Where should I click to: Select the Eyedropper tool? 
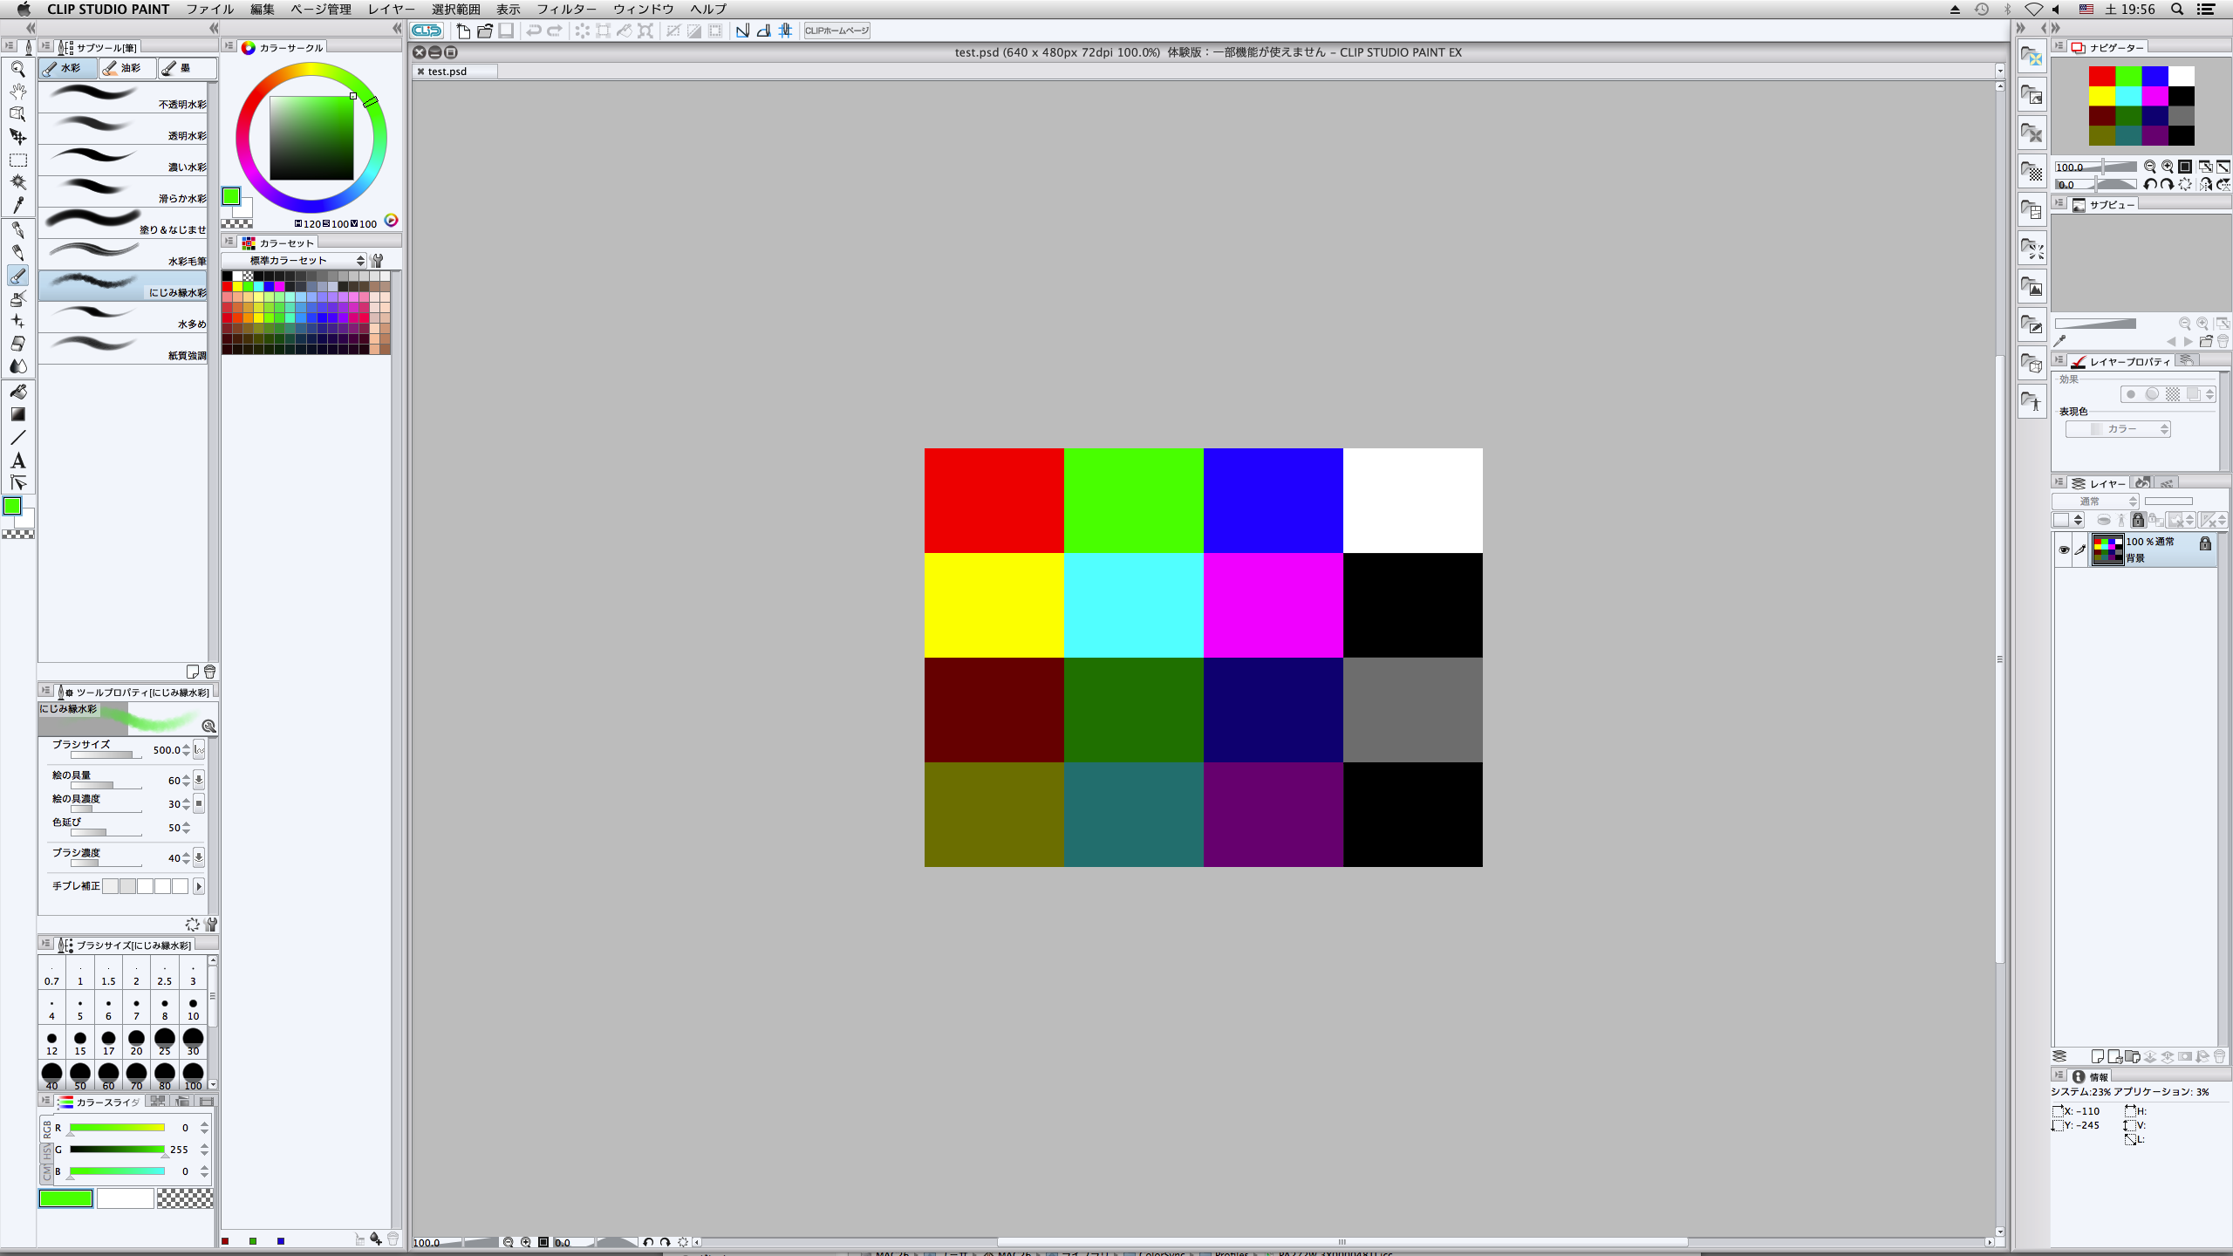[17, 205]
